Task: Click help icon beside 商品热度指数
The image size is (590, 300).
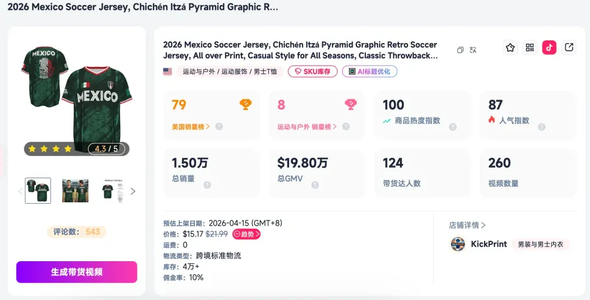Action: click(x=453, y=127)
